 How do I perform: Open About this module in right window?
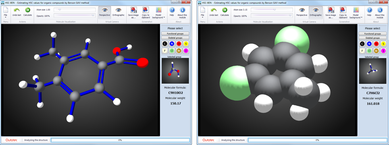click(380, 13)
